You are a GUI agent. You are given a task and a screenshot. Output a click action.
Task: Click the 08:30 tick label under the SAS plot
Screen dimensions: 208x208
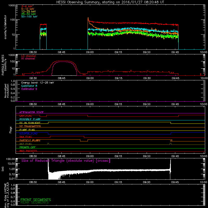[x=33, y=182]
